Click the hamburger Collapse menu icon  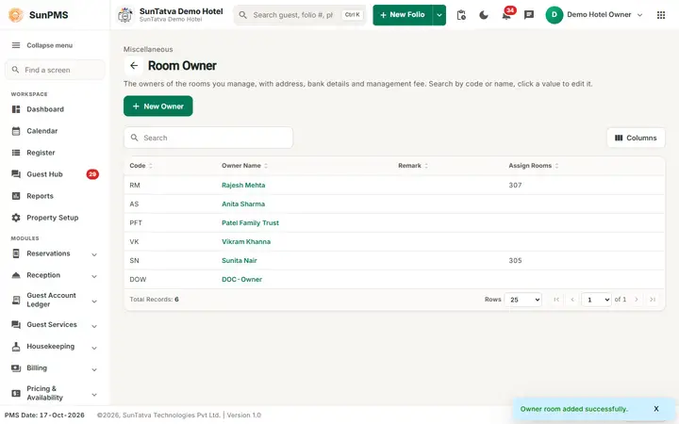[x=16, y=45]
